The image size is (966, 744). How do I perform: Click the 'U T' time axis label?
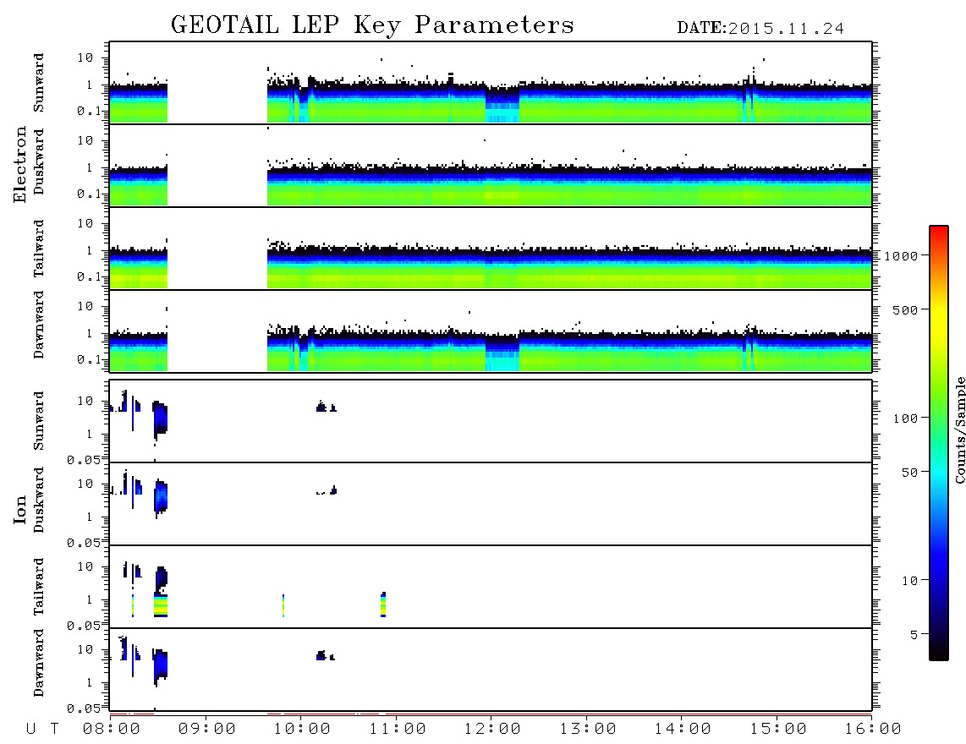click(42, 730)
